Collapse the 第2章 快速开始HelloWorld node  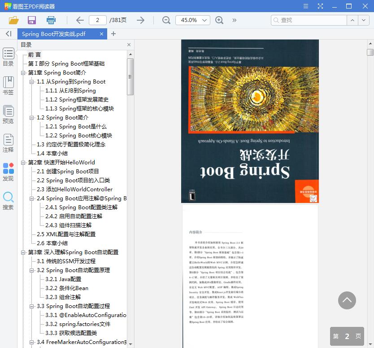tap(23, 163)
